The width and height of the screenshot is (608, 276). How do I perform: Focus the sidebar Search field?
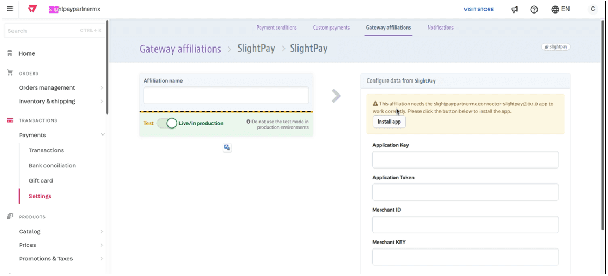(54, 31)
